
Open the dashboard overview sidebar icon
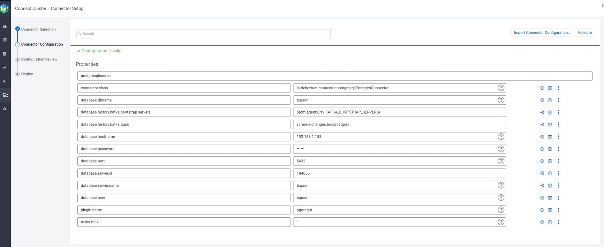(5, 26)
